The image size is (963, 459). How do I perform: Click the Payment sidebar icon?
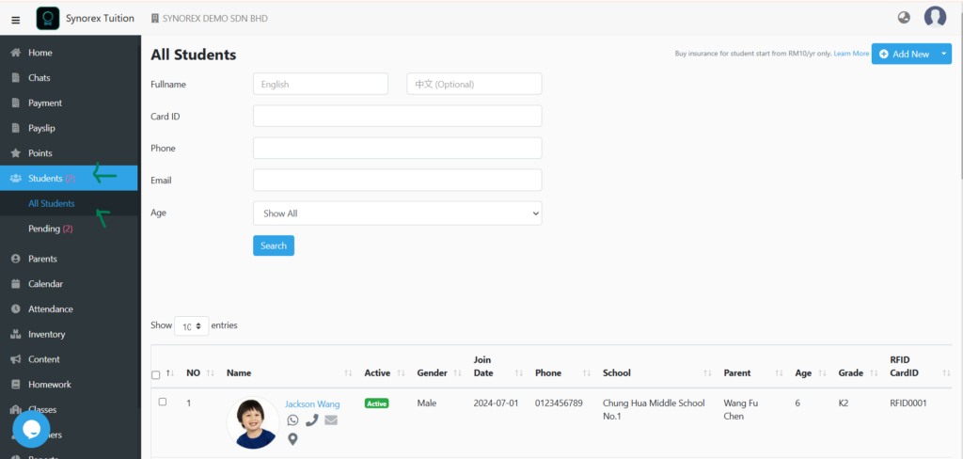tap(16, 103)
